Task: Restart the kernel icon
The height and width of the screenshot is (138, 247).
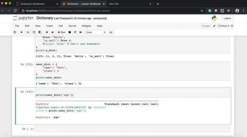Action: click(x=75, y=32)
